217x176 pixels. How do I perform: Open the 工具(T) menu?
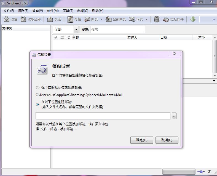(68, 11)
